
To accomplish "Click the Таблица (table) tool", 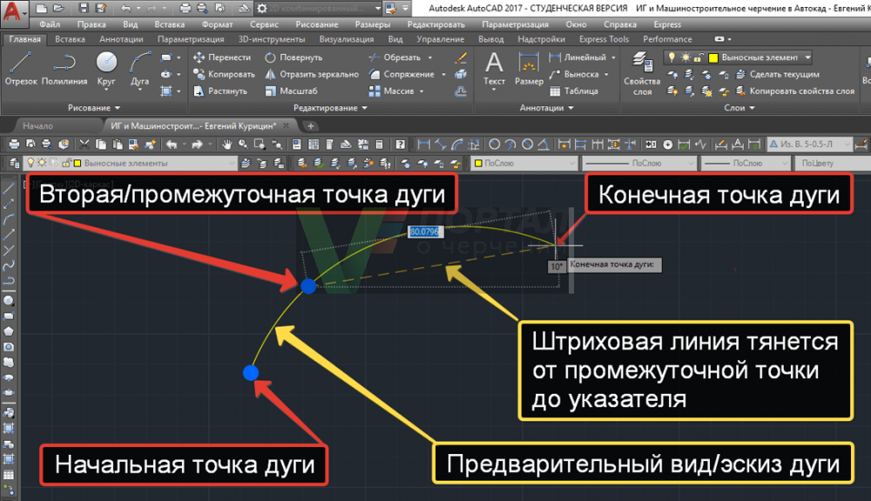I will pyautogui.click(x=574, y=91).
